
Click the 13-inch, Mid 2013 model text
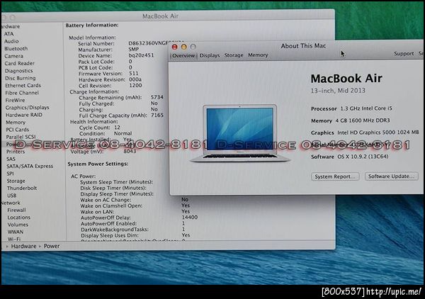tap(338, 91)
